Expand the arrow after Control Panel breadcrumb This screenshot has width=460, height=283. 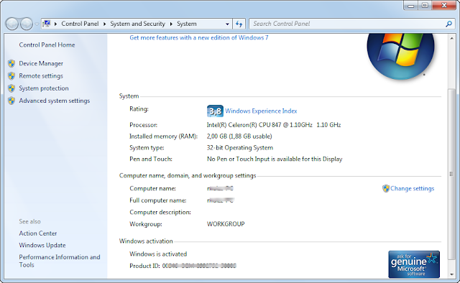point(104,24)
